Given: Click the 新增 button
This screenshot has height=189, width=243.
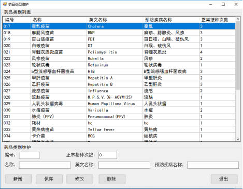Looking at the screenshot, I should pyautogui.click(x=18, y=179).
